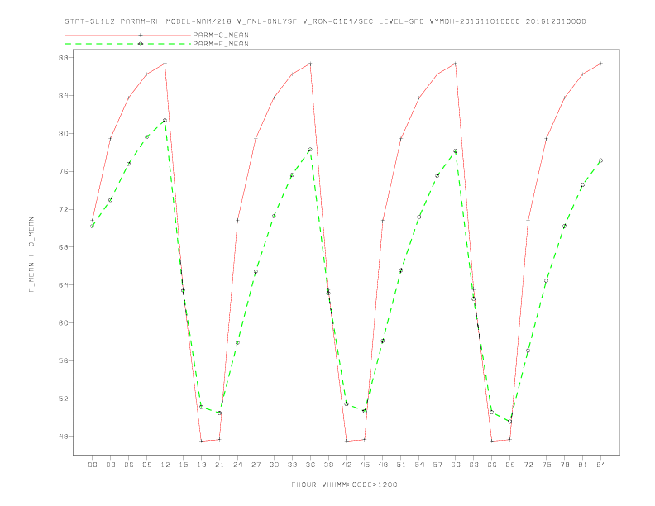Click the 72 label on the horizontal axis
The width and height of the screenshot is (655, 506).
[528, 465]
